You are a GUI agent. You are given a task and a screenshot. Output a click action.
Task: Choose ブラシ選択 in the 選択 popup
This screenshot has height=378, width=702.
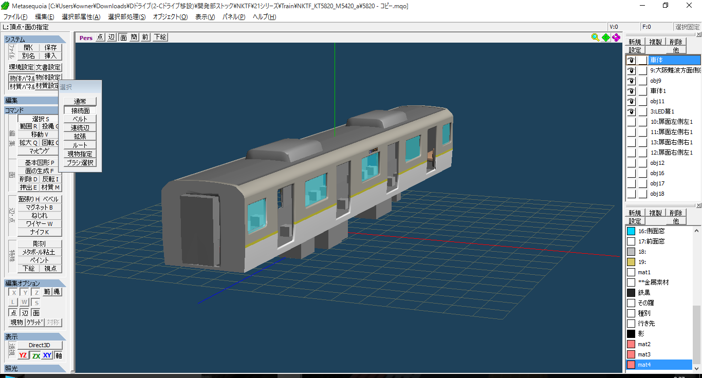(x=80, y=163)
